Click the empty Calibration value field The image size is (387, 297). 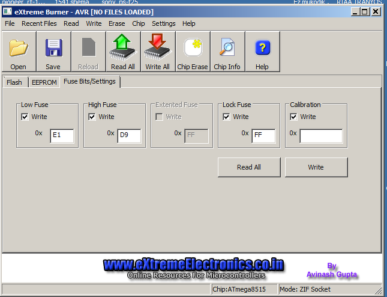tap(321, 135)
